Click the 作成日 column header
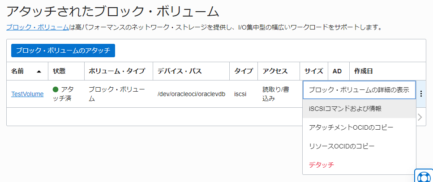 point(363,71)
